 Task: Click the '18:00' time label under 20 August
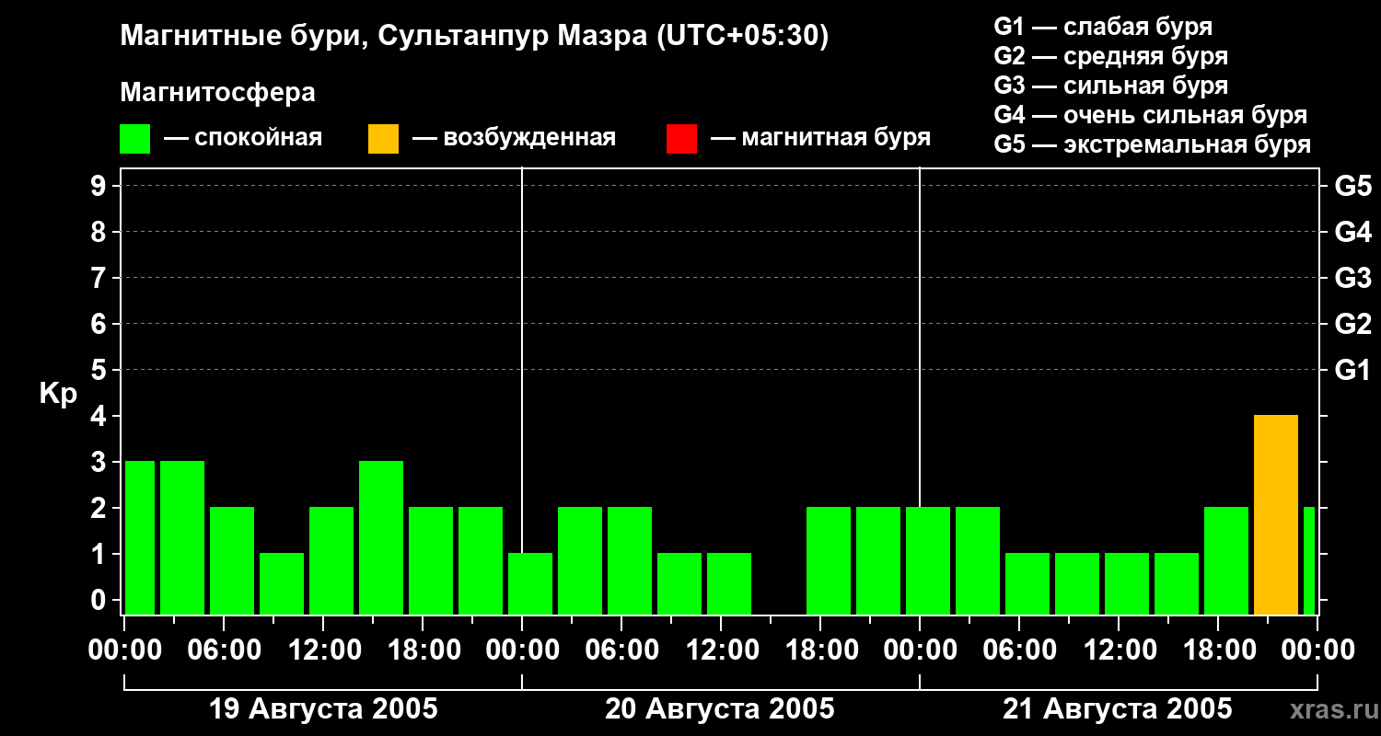[x=820, y=650]
